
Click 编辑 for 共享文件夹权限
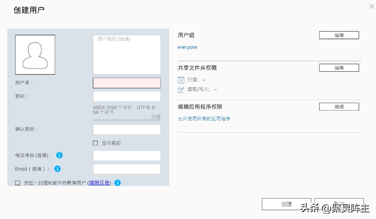(339, 67)
